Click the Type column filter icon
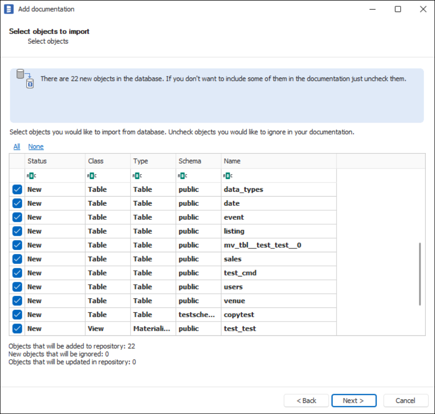This screenshot has width=435, height=414. (137, 176)
